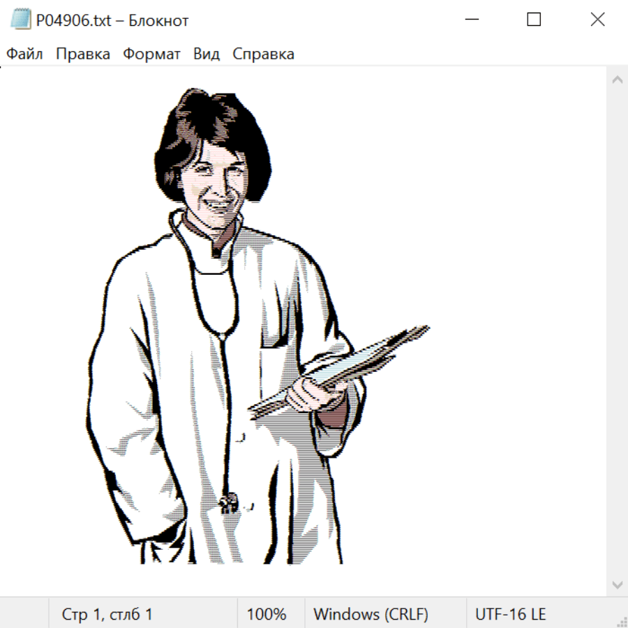Click the 100% zoom level indicator
The image size is (628, 628).
coord(267,615)
